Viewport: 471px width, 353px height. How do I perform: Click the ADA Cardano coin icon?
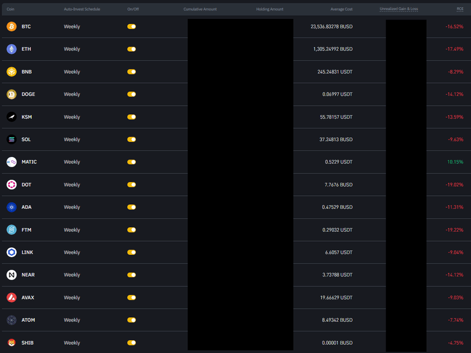click(x=11, y=207)
